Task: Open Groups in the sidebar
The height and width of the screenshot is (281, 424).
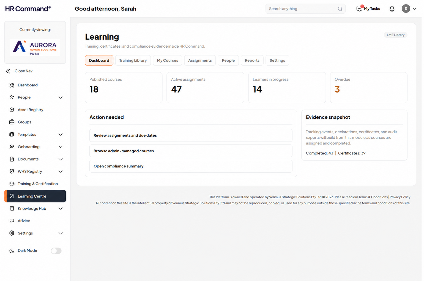Action: [x=35, y=122]
